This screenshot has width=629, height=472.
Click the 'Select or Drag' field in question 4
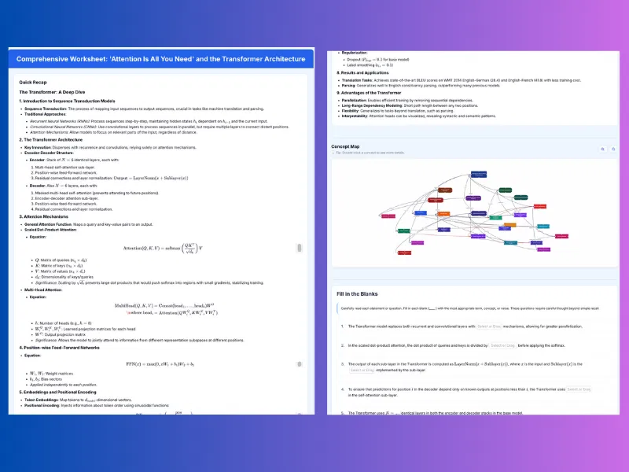pyautogui.click(x=579, y=389)
